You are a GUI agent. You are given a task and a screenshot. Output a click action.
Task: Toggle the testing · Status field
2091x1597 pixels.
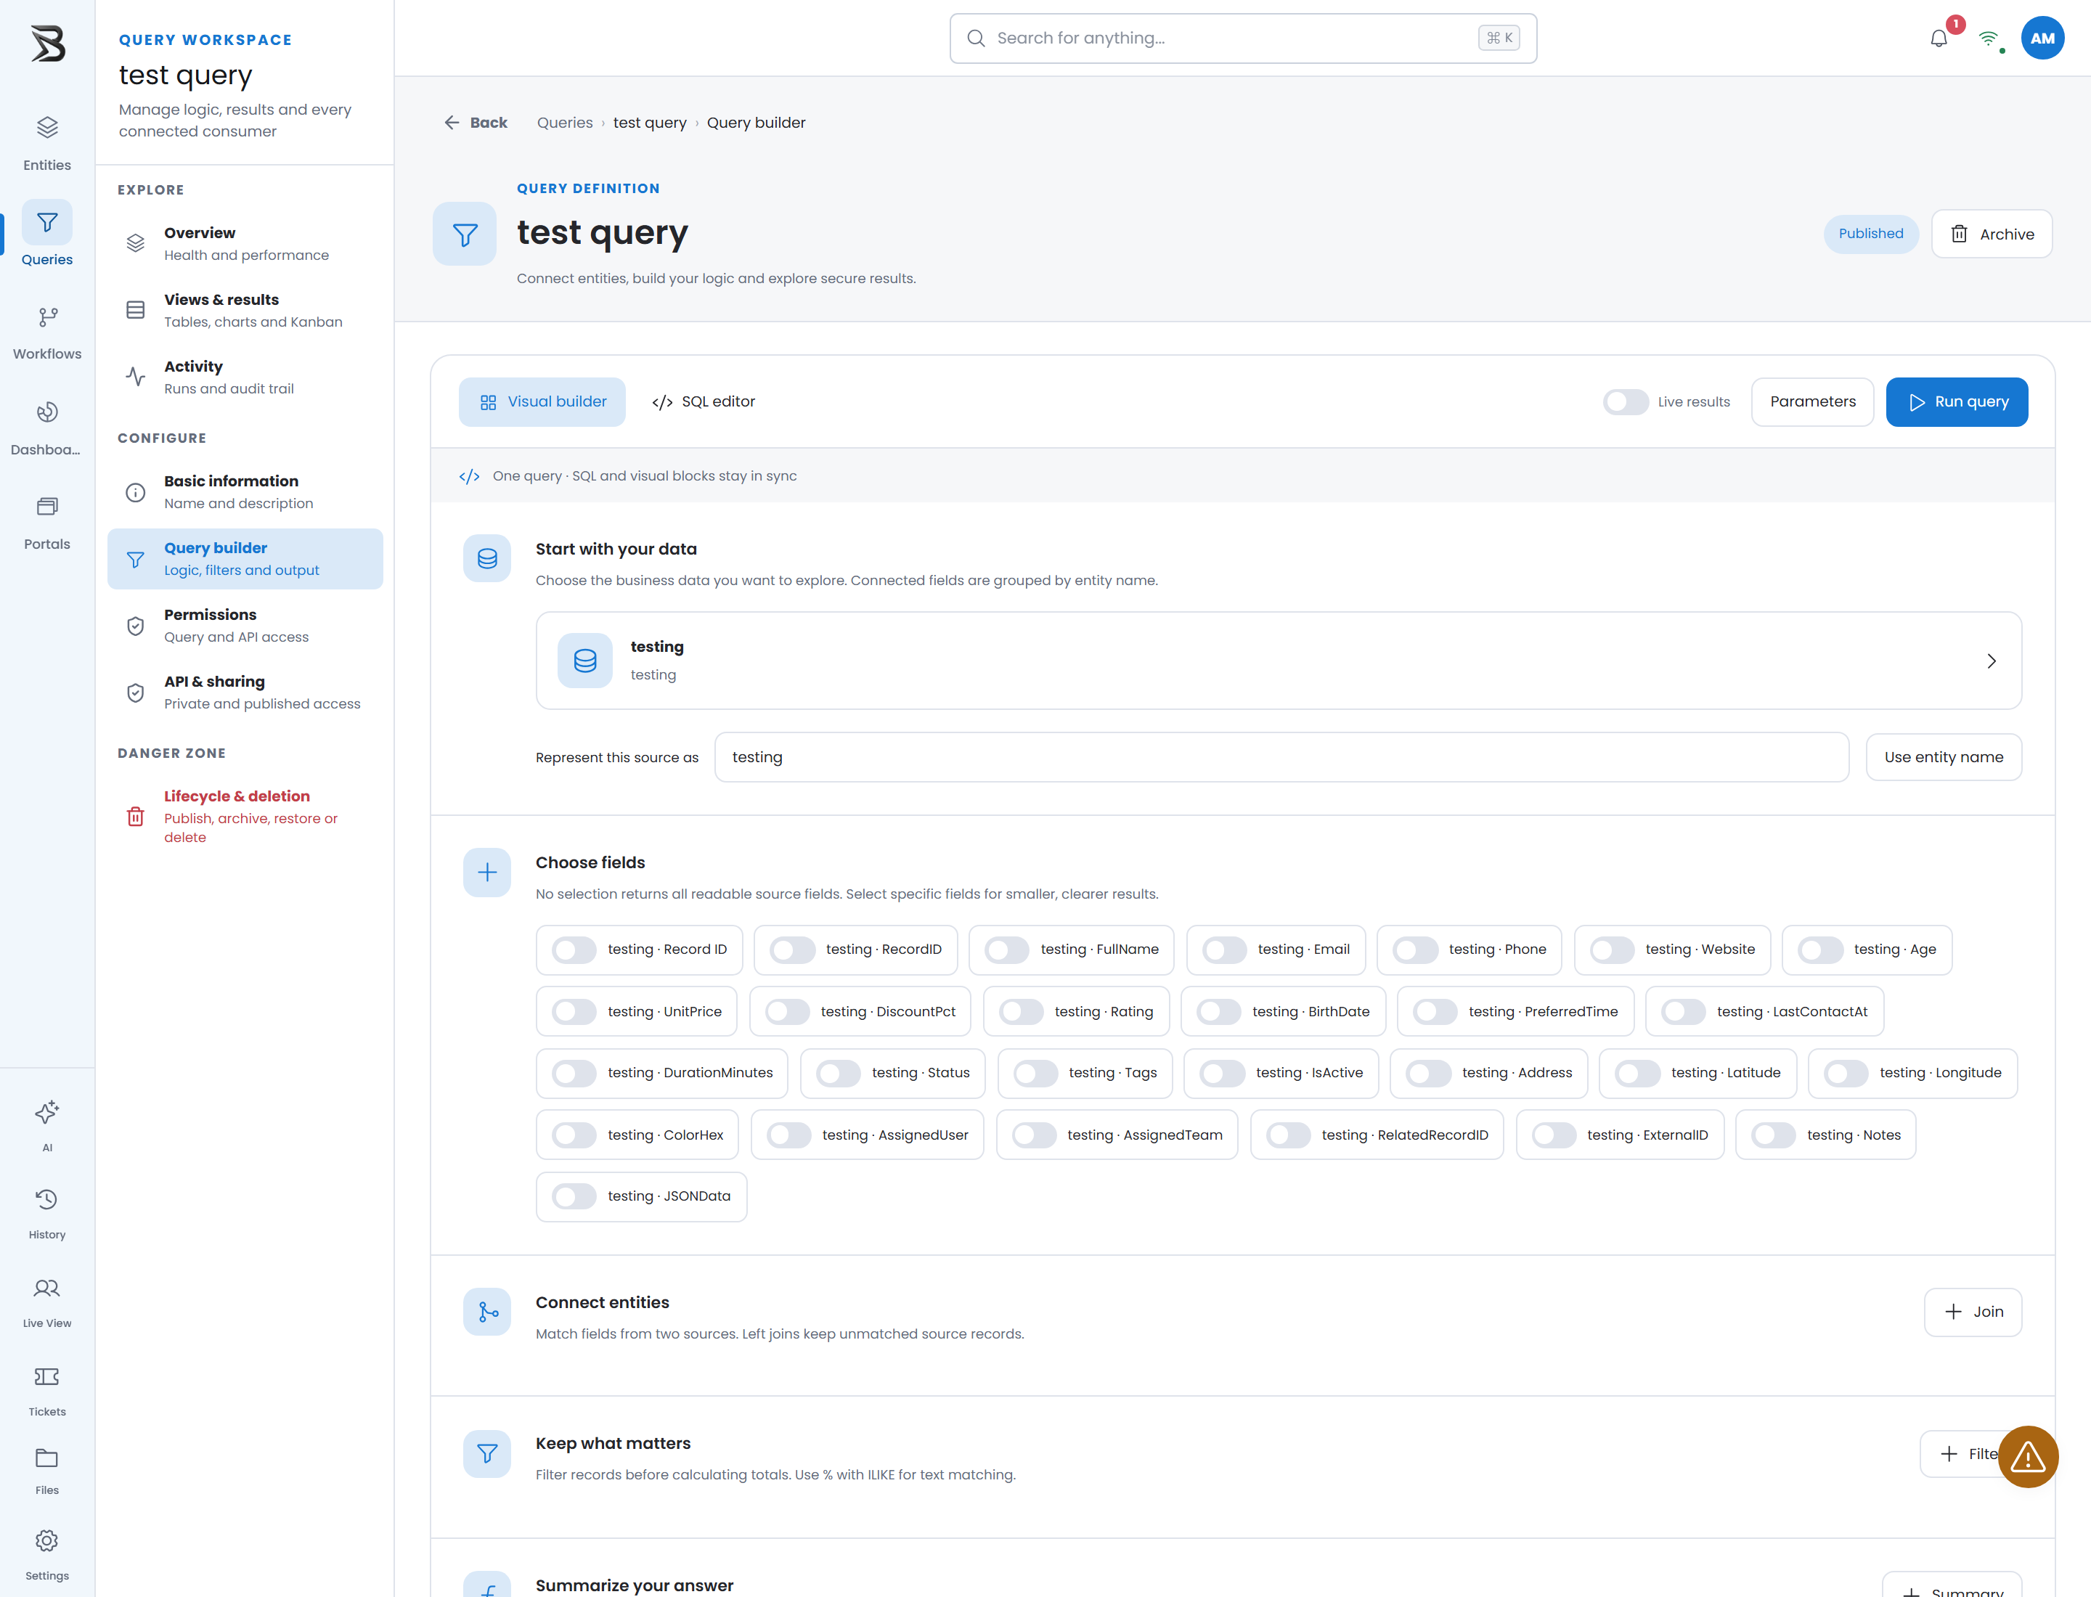pyautogui.click(x=838, y=1073)
